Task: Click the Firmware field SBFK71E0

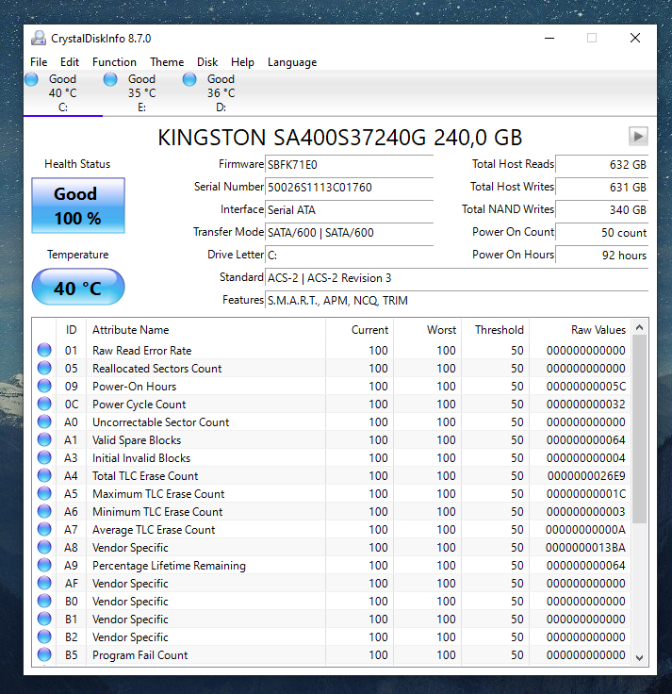Action: (349, 165)
